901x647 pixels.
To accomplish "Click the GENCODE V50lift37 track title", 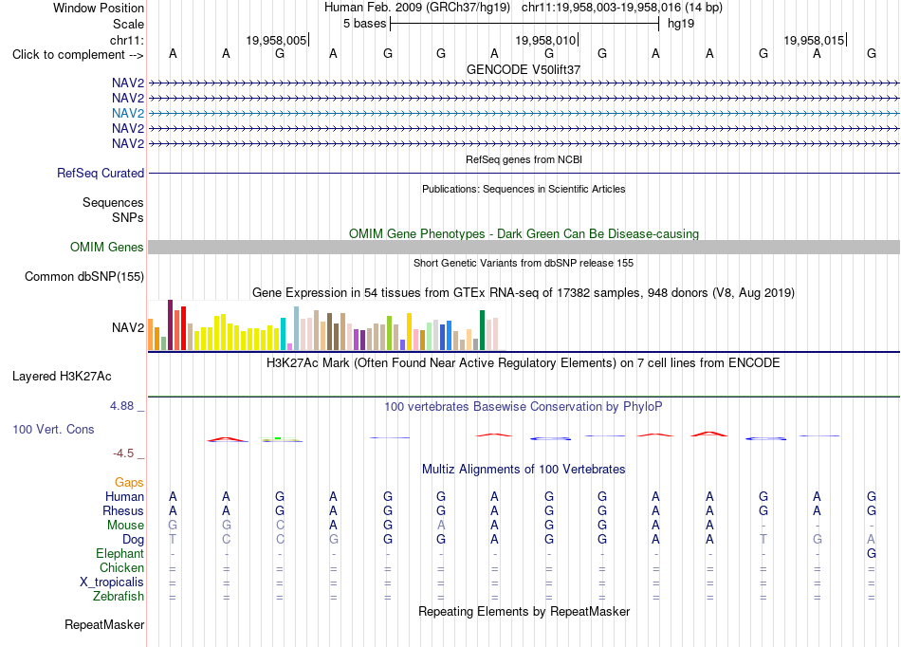I will tap(524, 69).
